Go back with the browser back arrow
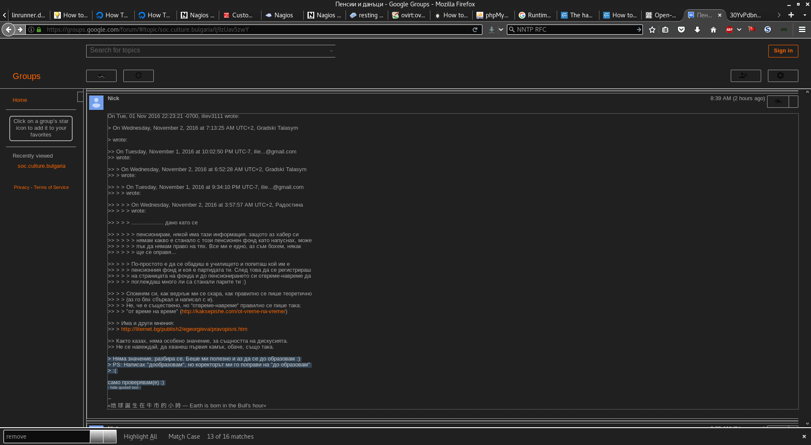 pos(8,30)
